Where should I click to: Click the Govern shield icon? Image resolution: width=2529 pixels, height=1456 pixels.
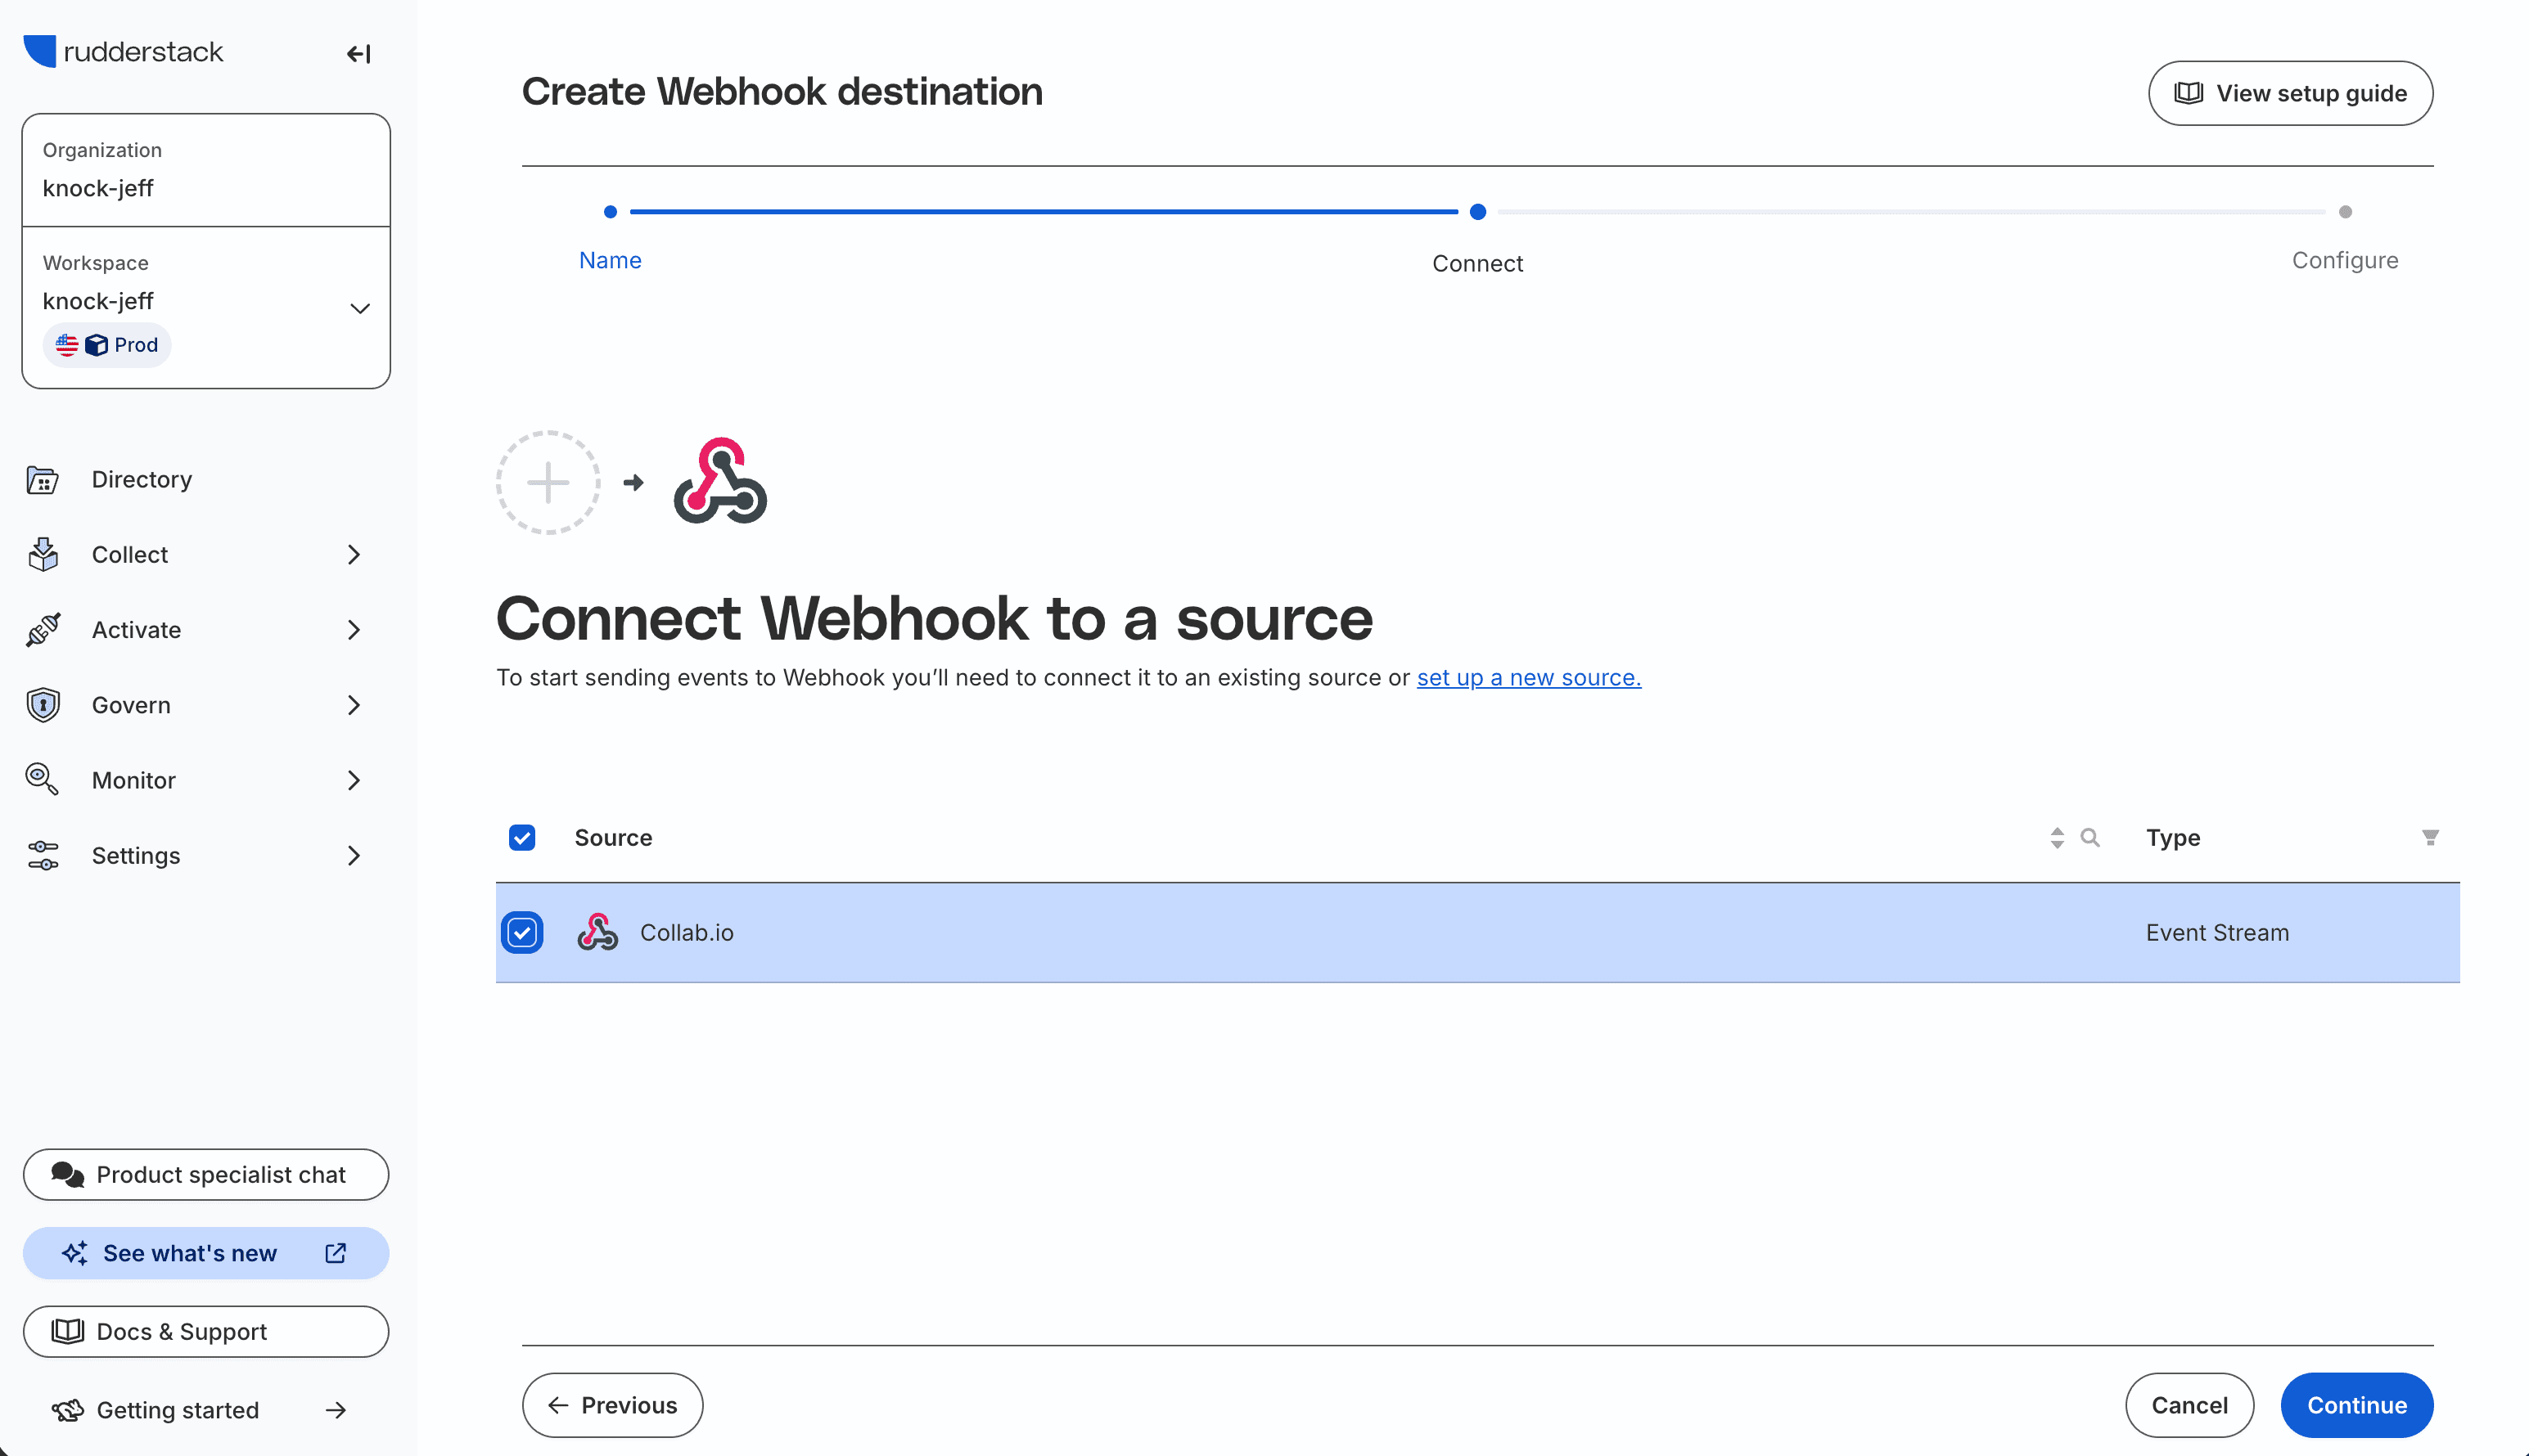[41, 704]
